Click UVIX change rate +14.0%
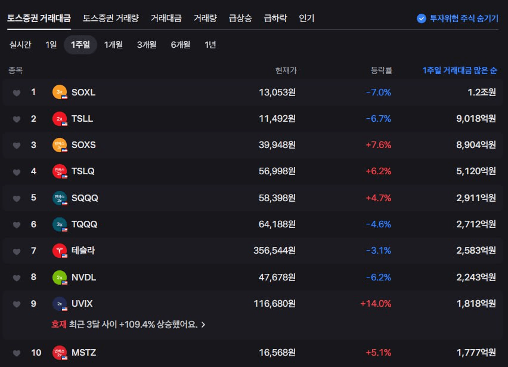The image size is (508, 367). (376, 304)
